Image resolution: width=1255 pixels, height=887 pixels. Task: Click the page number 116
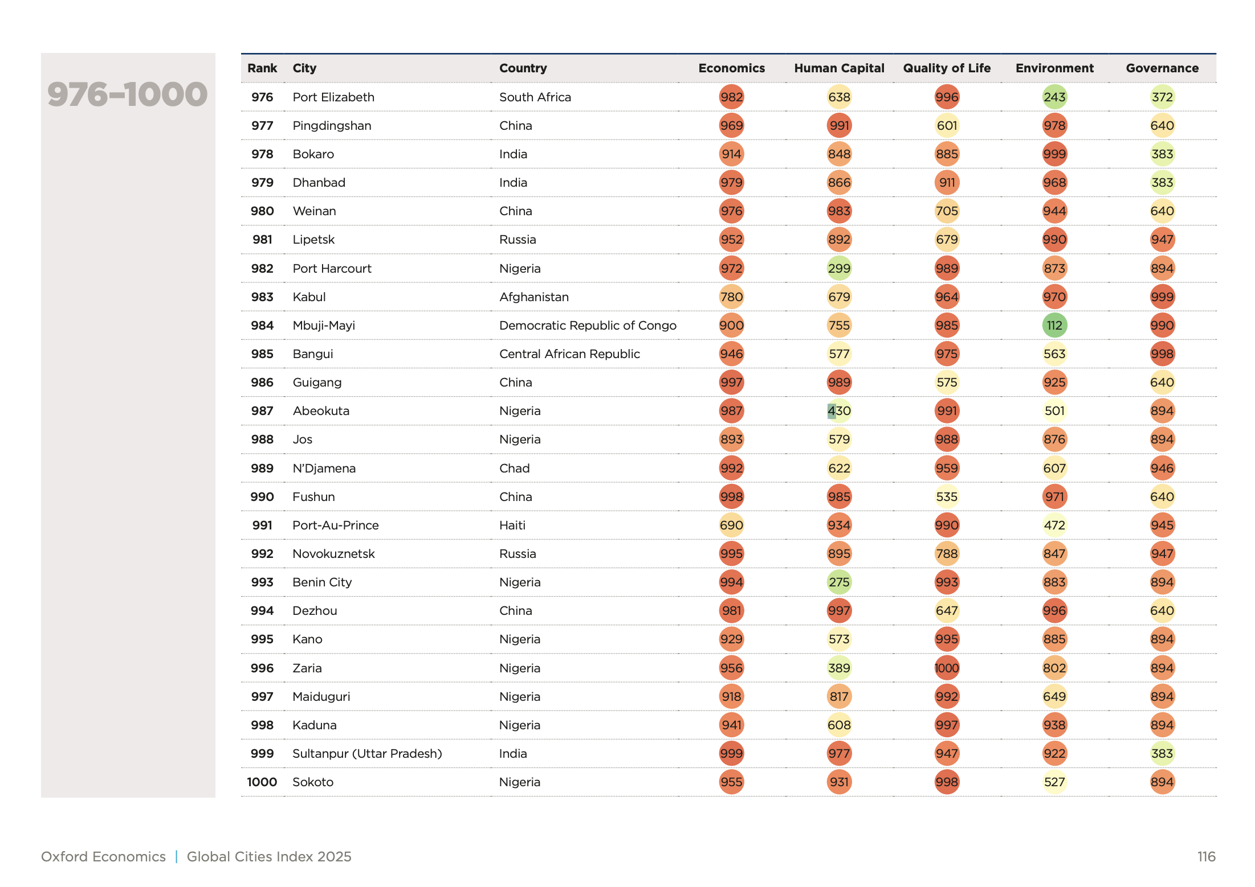click(1206, 857)
